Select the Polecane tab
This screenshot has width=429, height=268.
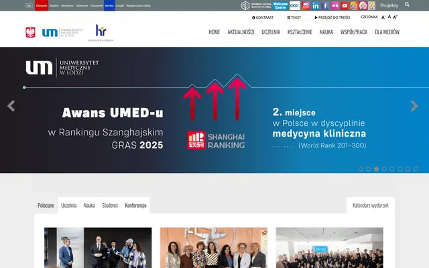click(46, 206)
